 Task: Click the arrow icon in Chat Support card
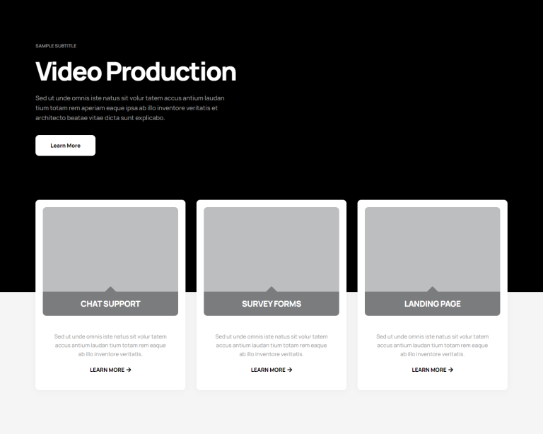[x=129, y=370]
